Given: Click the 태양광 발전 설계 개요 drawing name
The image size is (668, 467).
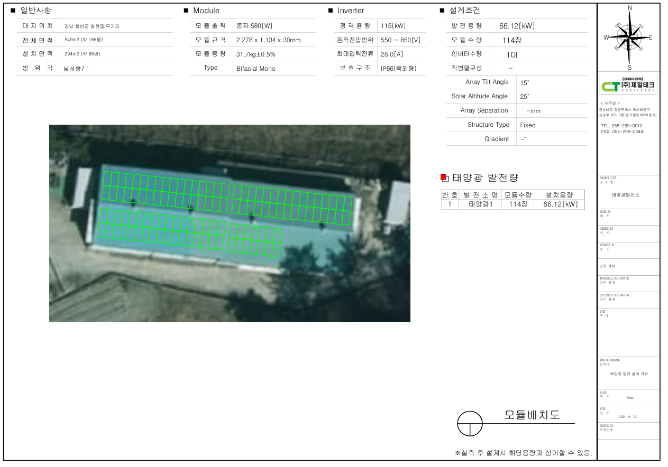Looking at the screenshot, I should click(628, 373).
